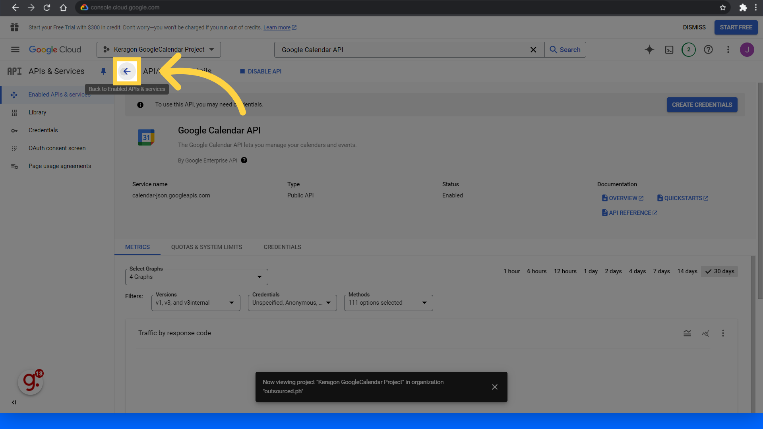Click the page vertical scrollbar
The width and height of the screenshot is (763, 429).
tap(760, 191)
